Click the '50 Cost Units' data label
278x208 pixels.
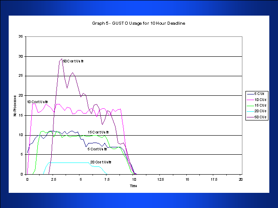coord(73,61)
